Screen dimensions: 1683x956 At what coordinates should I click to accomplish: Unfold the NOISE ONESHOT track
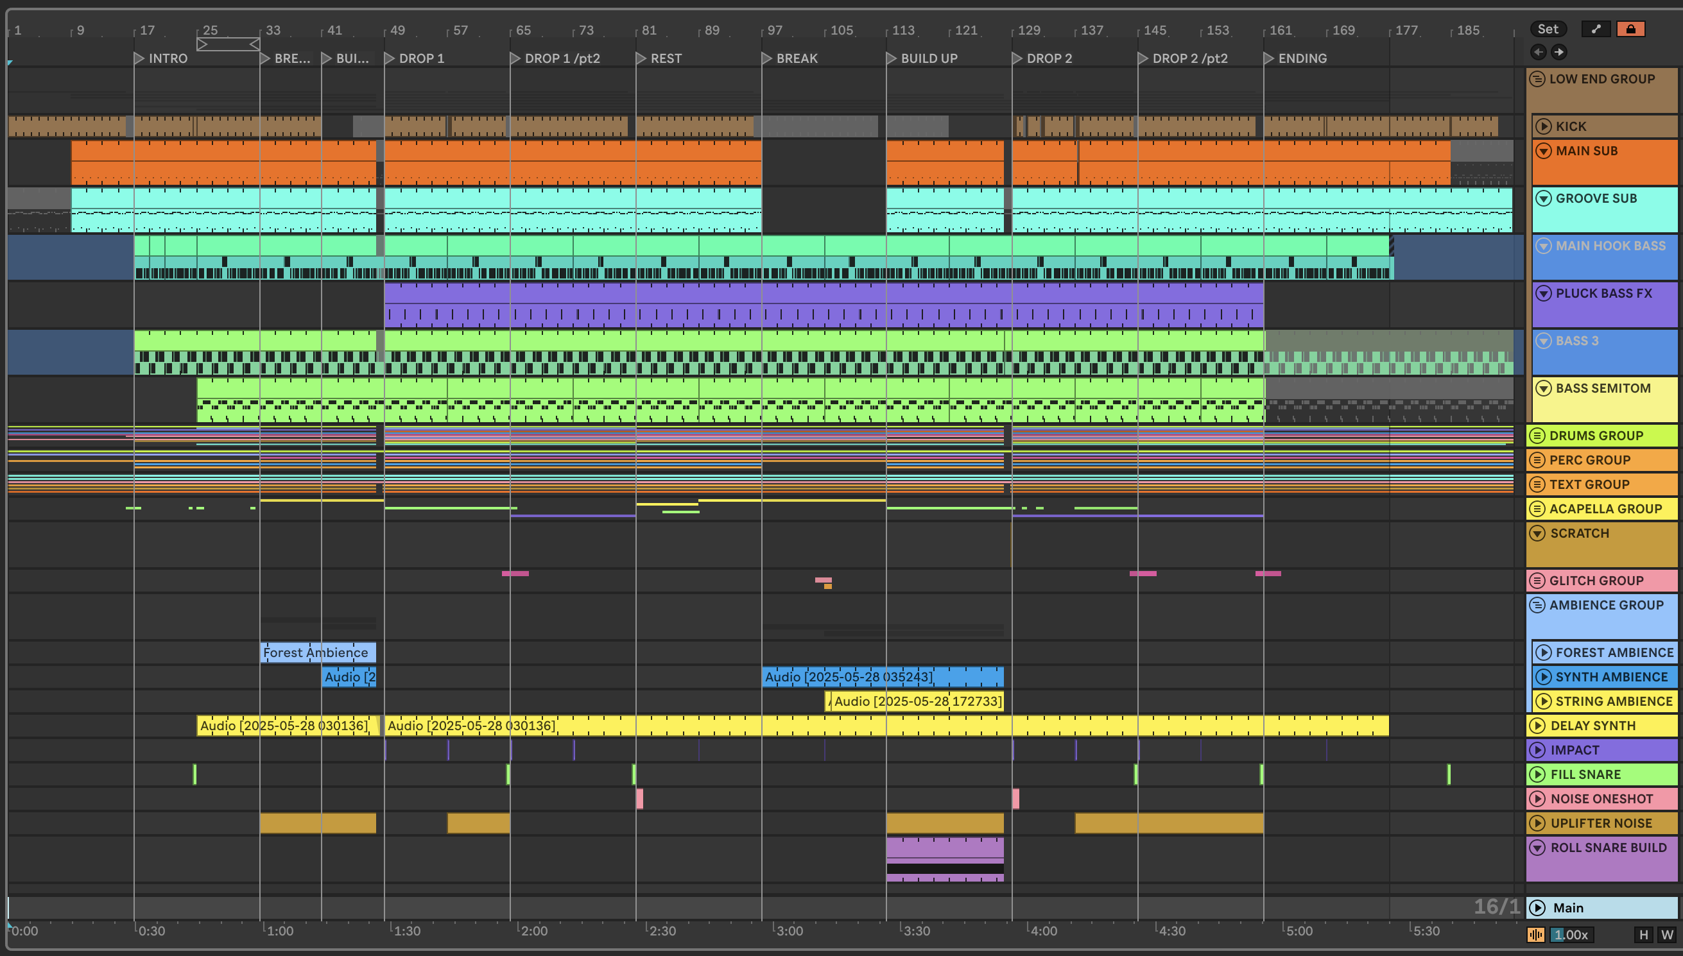1537,799
